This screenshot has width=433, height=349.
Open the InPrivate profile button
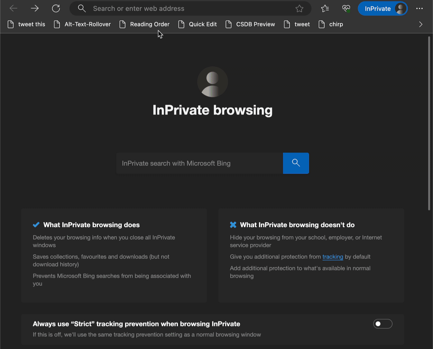click(x=383, y=9)
